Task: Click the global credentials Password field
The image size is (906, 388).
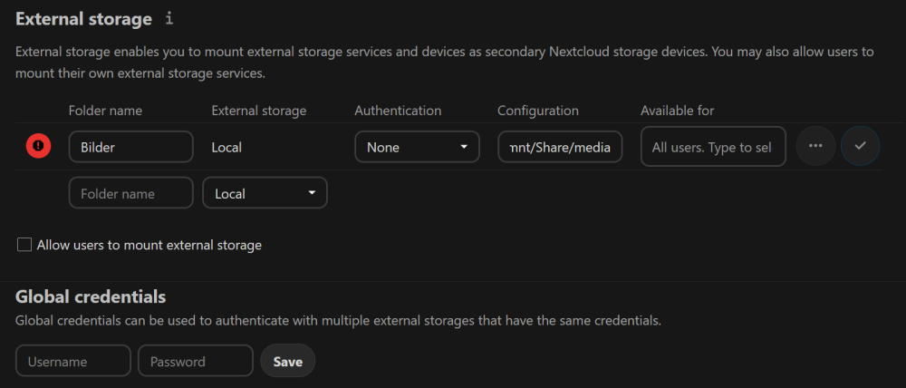Action: [196, 361]
